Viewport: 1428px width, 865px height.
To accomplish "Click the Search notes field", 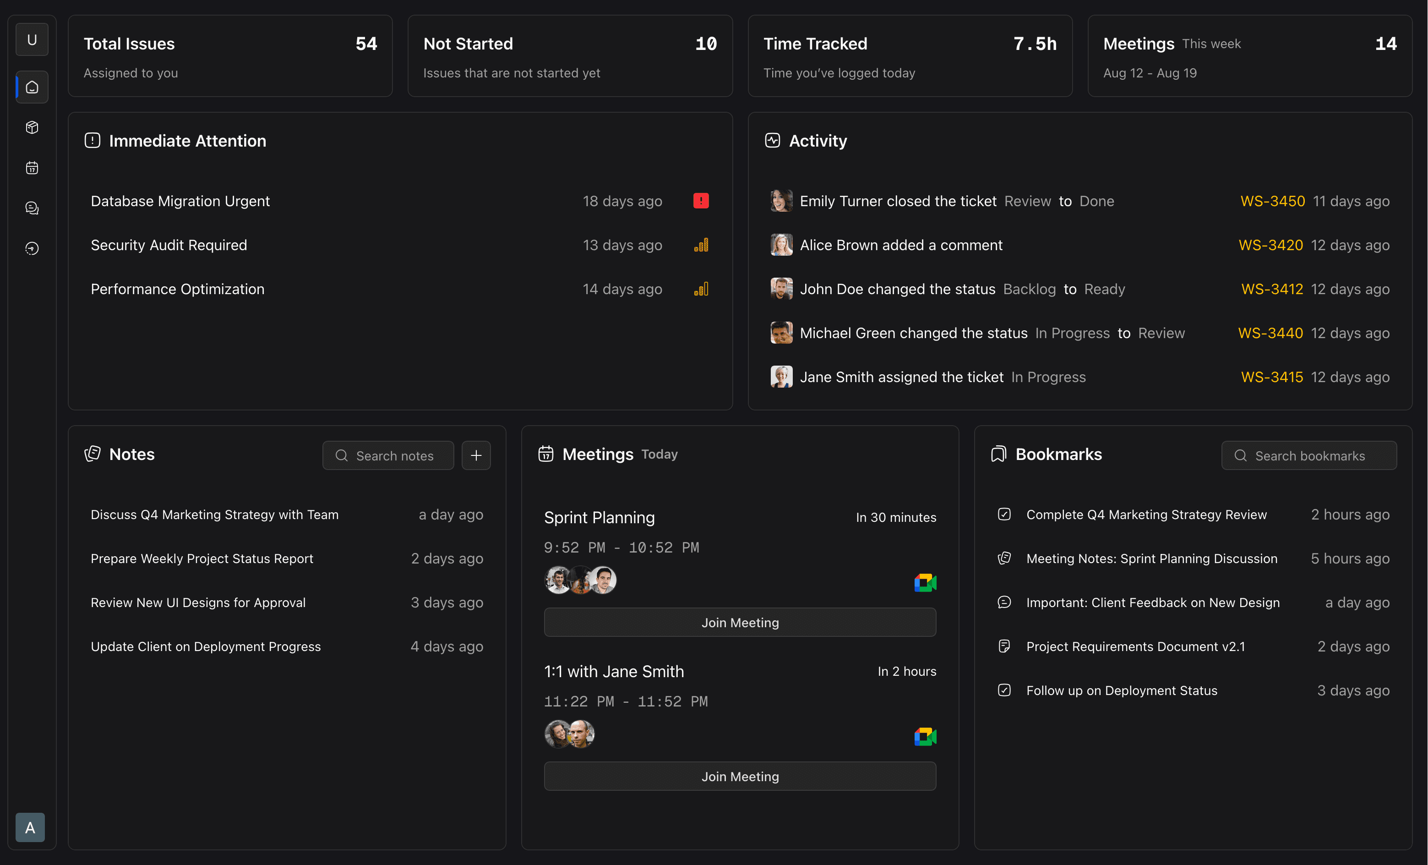I will [388, 455].
